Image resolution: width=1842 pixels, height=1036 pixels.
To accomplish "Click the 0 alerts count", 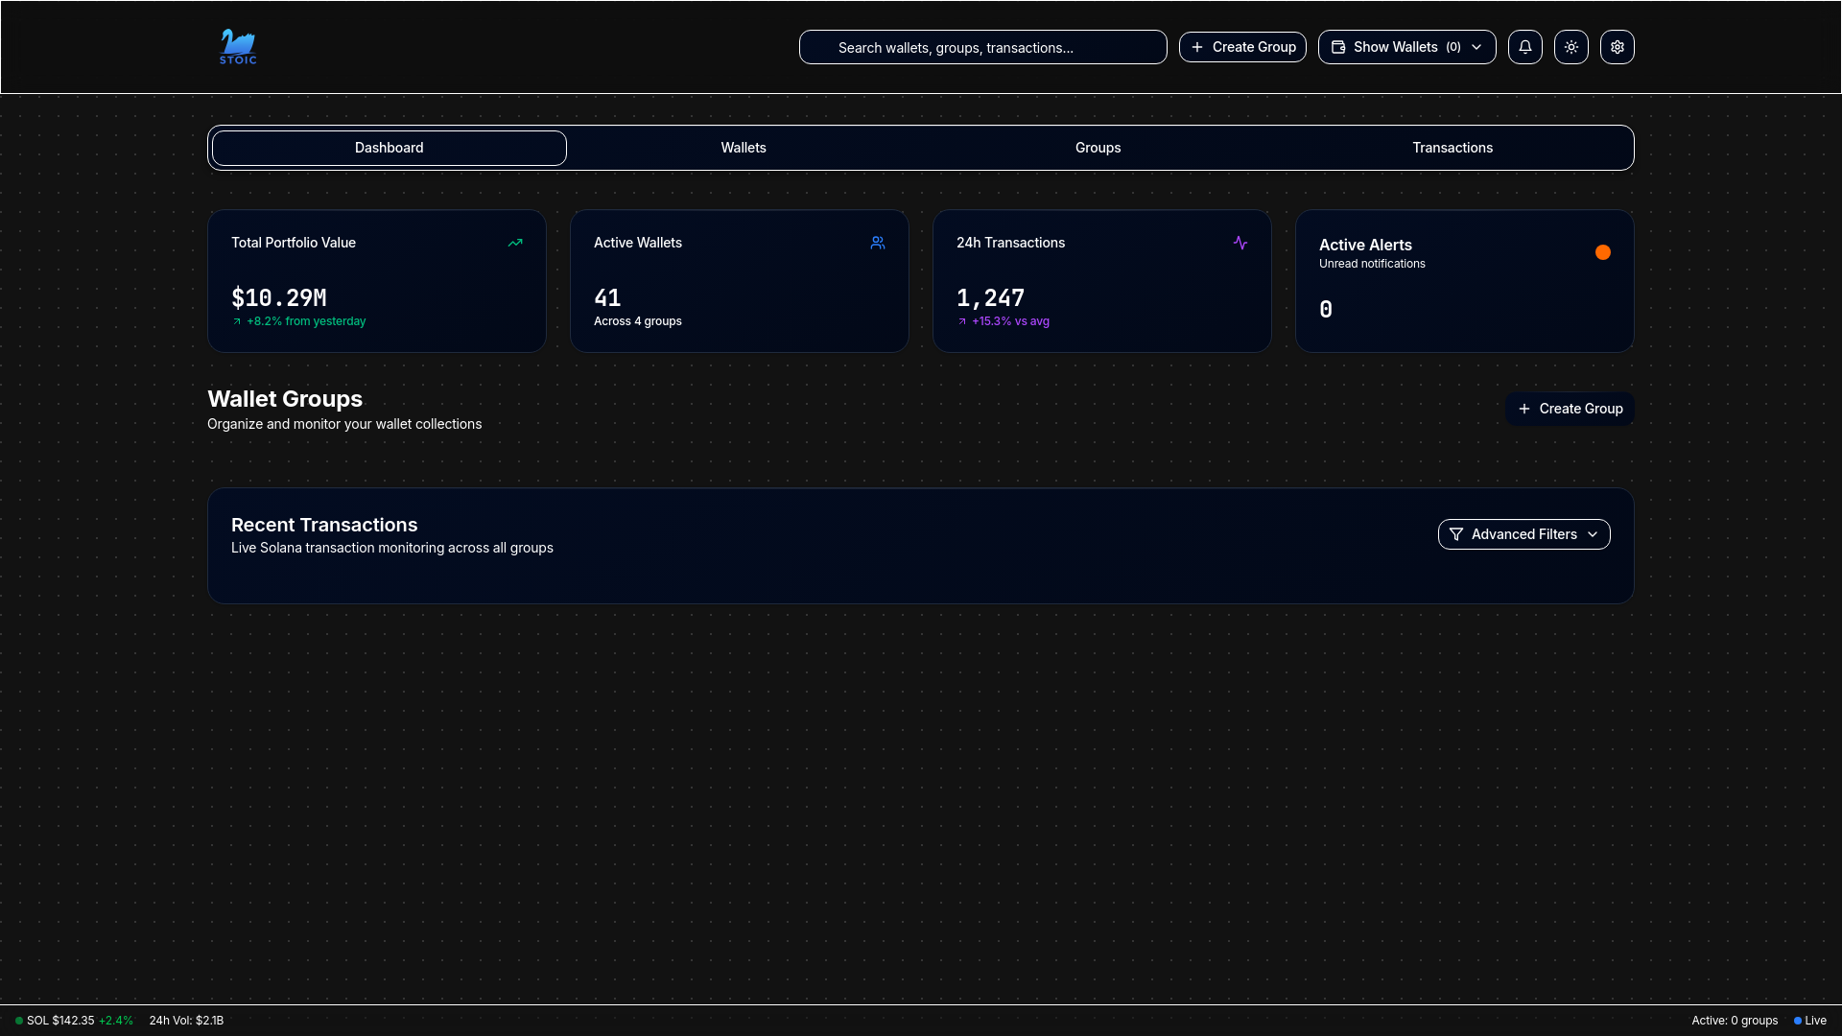I will tap(1326, 309).
